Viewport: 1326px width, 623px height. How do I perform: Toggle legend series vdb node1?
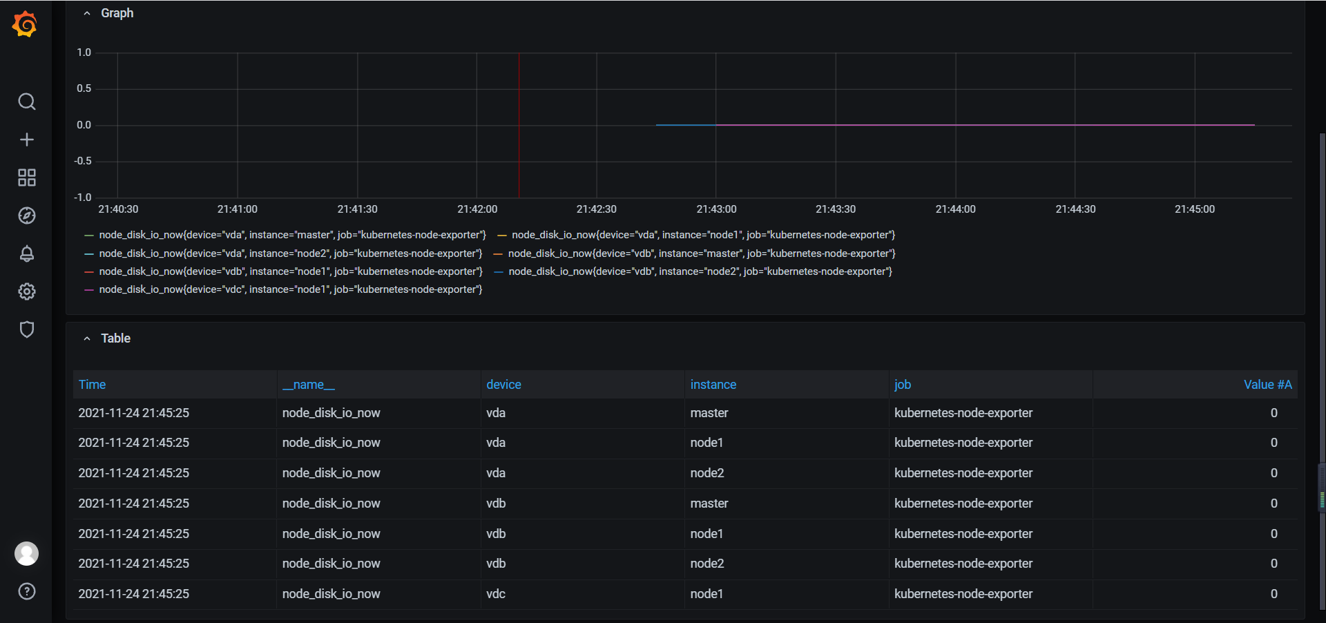pyautogui.click(x=291, y=271)
